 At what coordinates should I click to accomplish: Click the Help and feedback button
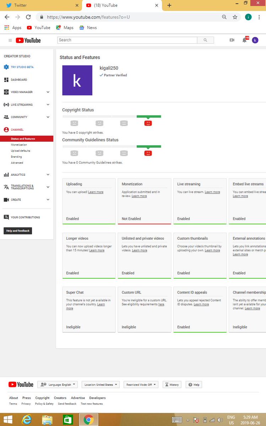click(x=18, y=231)
